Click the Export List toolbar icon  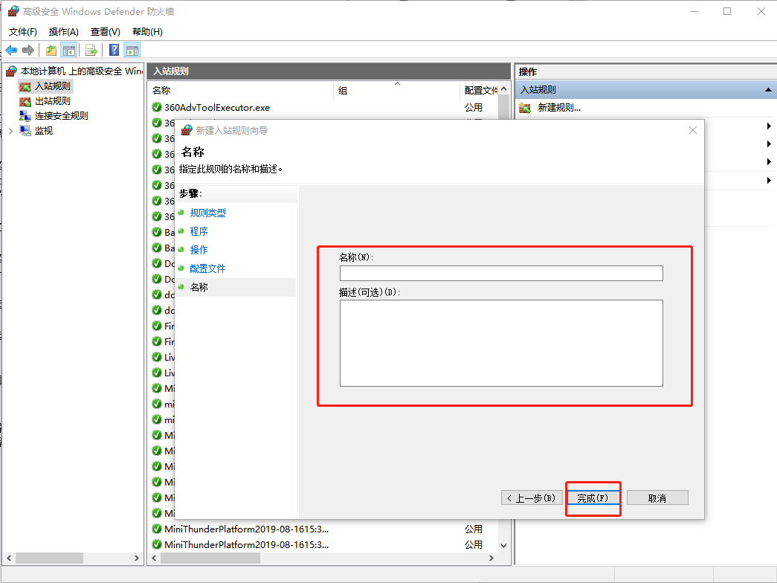point(90,50)
